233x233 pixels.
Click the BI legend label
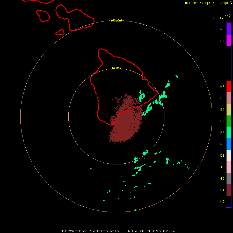(222, 190)
